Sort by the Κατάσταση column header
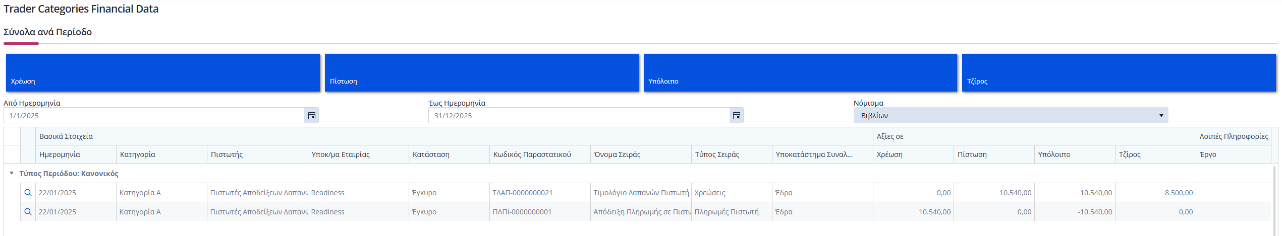 [449, 154]
